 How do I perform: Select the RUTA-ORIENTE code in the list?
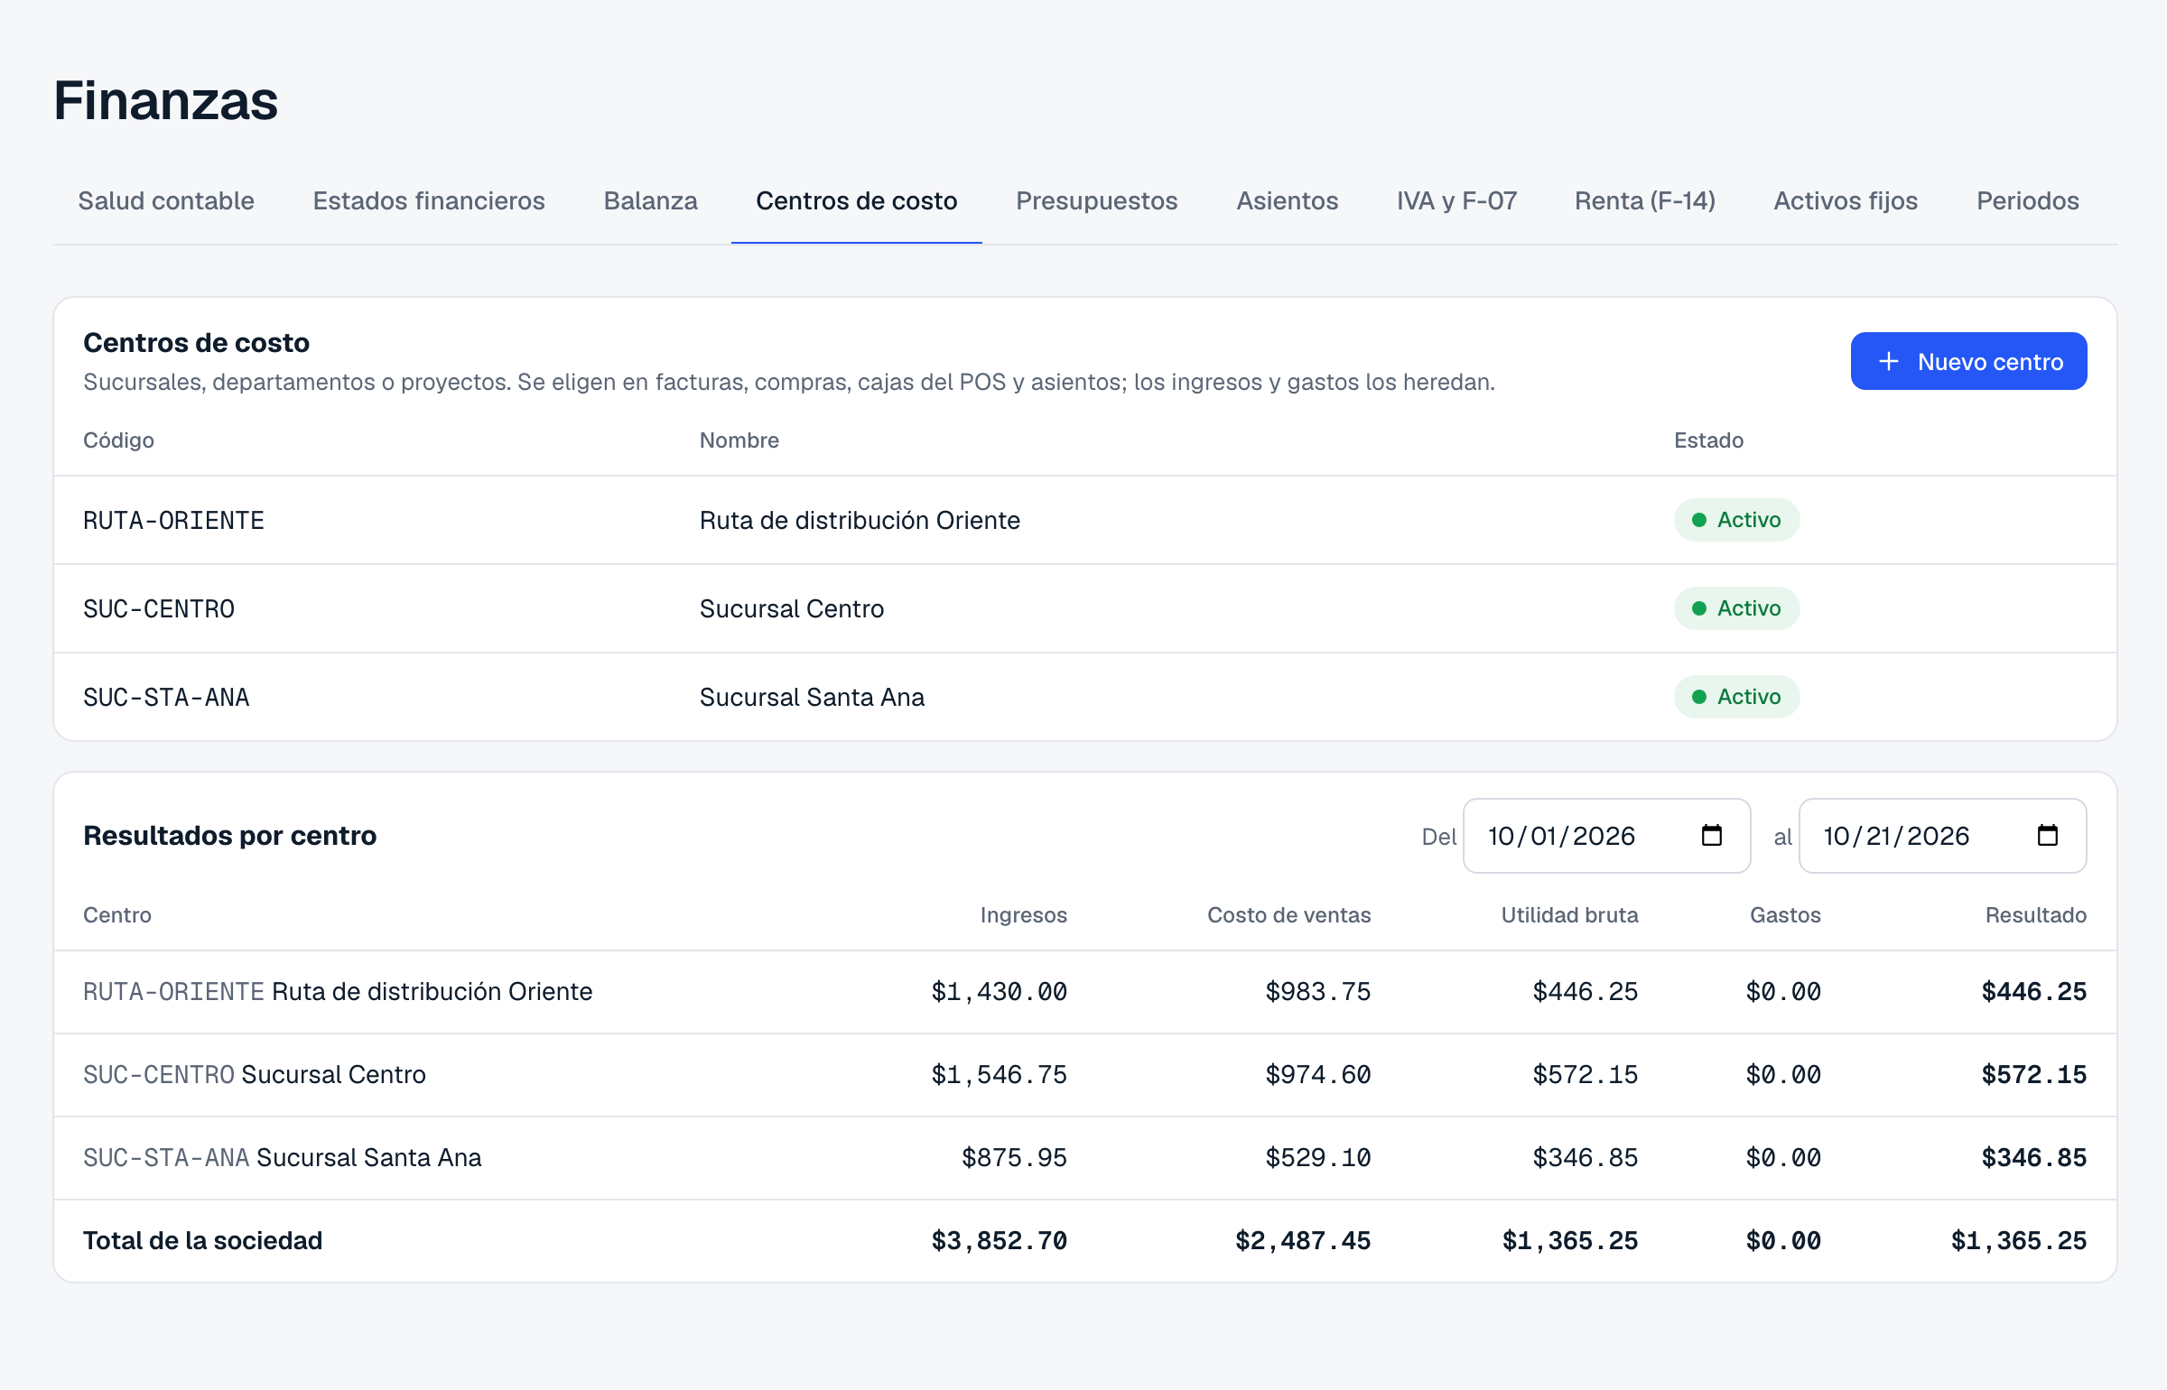(x=173, y=521)
